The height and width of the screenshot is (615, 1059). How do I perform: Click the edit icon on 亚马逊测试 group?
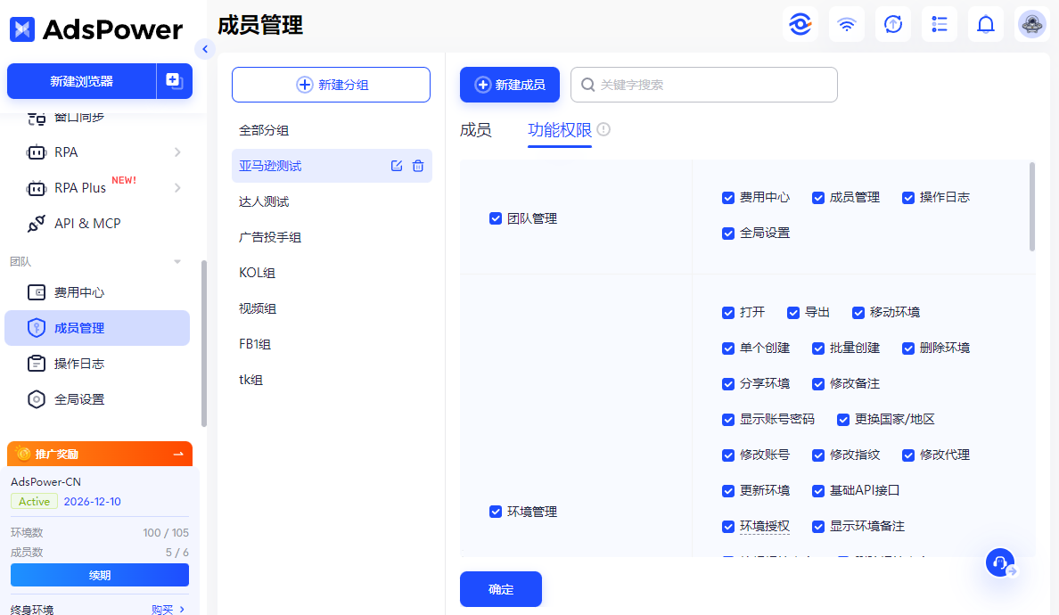[x=397, y=166]
